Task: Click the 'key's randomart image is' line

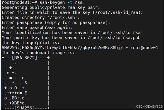Action: tap(38, 53)
